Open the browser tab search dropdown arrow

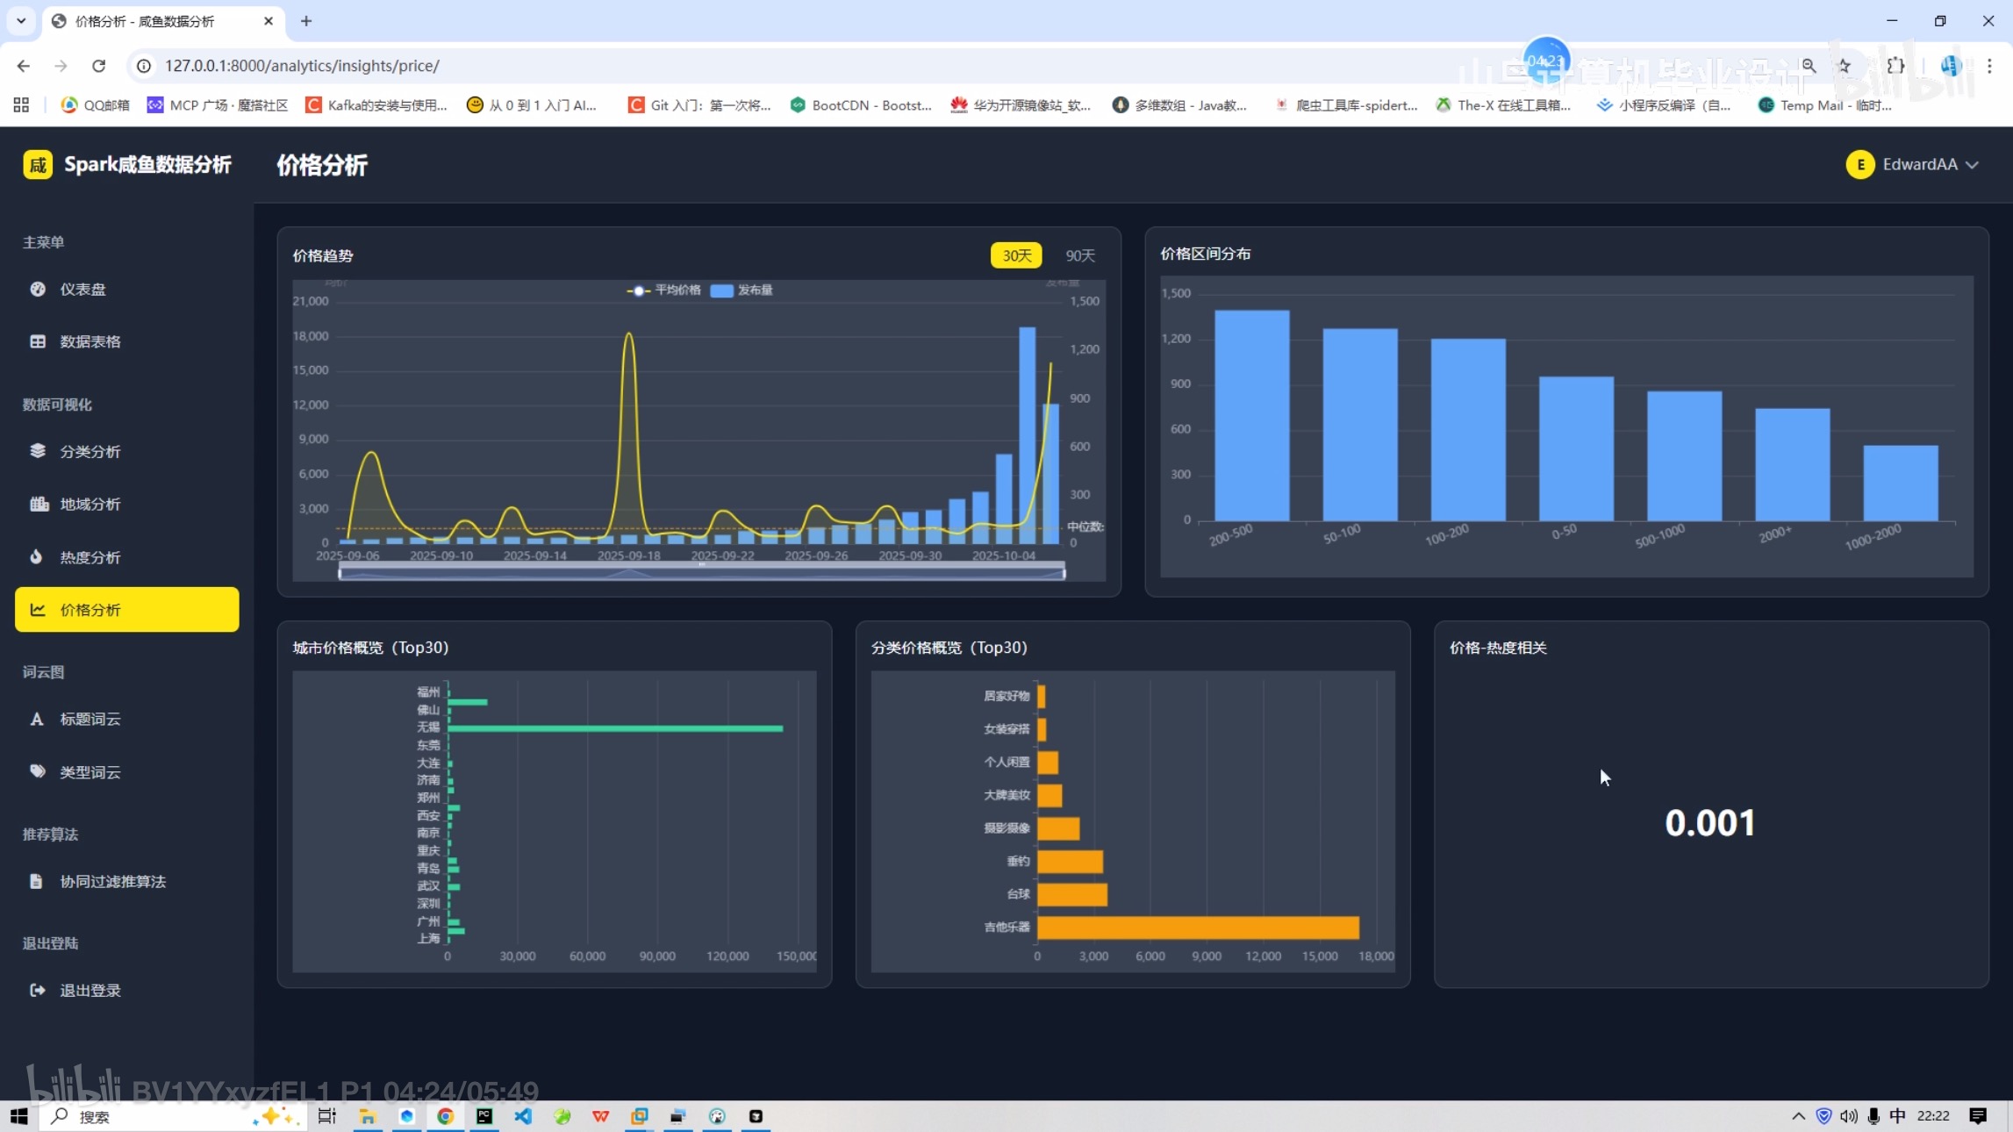click(21, 20)
